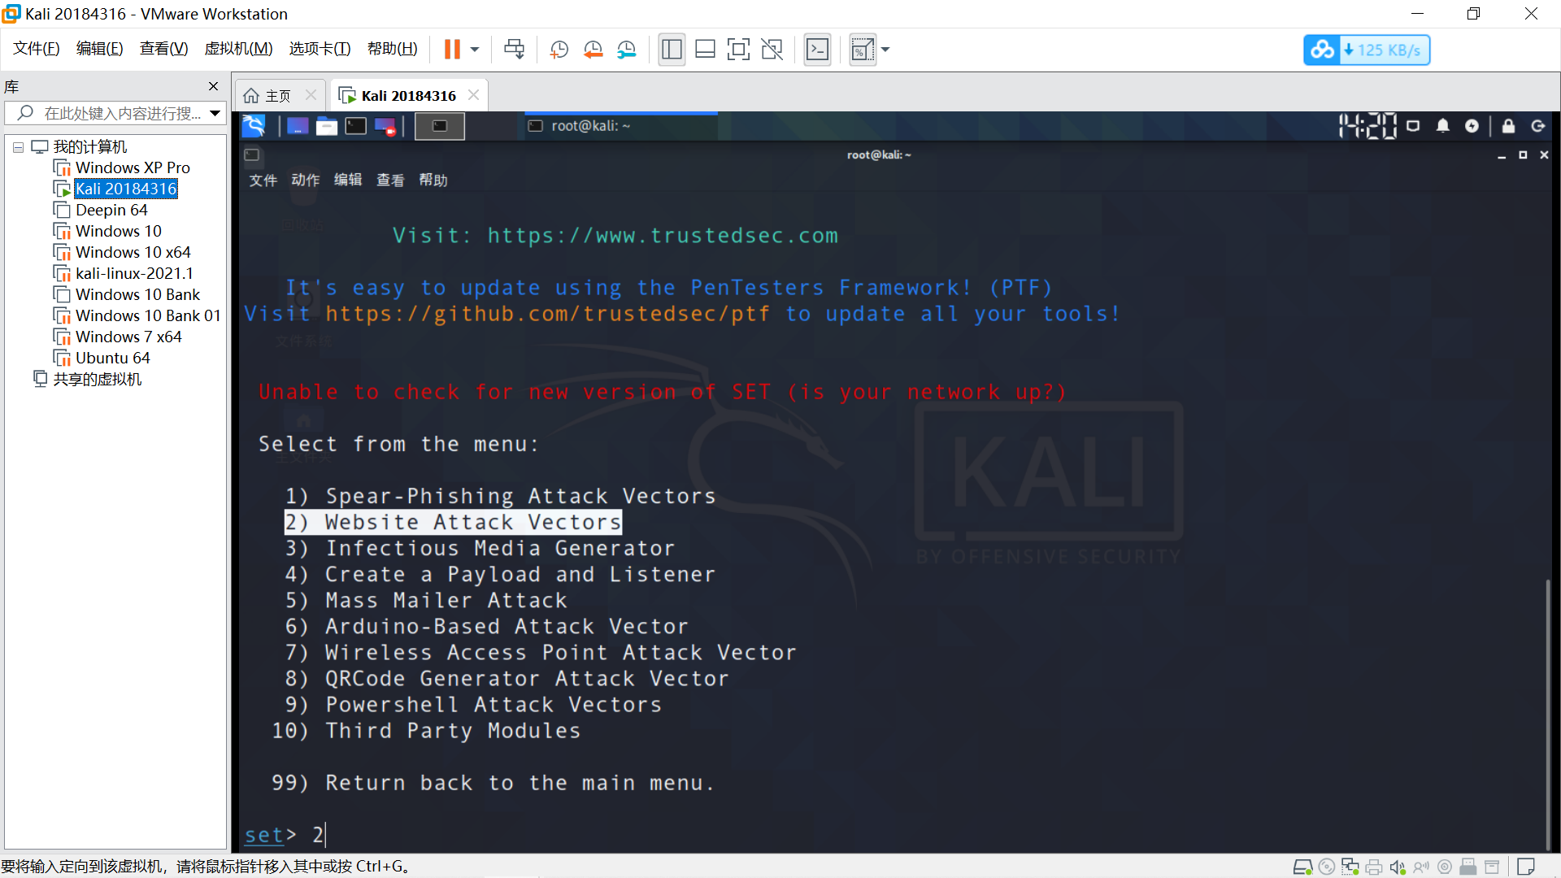The image size is (1561, 878).
Task: Take a snapshot of this VM
Action: coord(559,50)
